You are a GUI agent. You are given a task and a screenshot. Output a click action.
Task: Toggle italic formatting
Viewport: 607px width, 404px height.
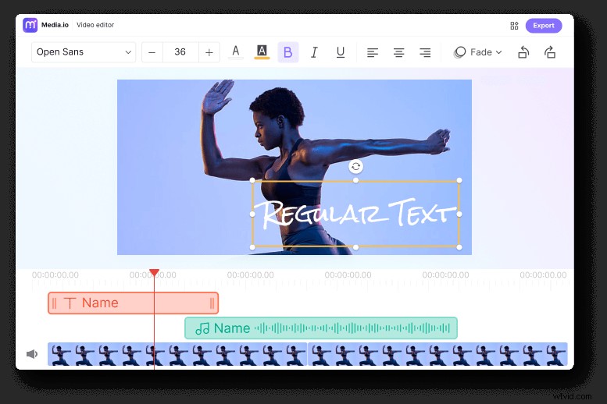point(314,52)
